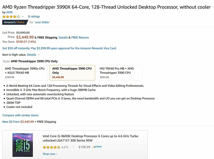The image size is (214, 159).
Task: Select the MSI TRX40 Pro MB + Threadripper style
Action: [x=120, y=73]
